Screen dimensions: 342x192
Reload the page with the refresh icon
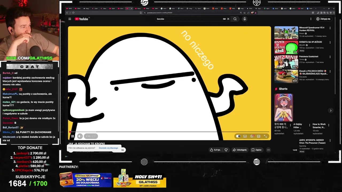tap(73, 13)
